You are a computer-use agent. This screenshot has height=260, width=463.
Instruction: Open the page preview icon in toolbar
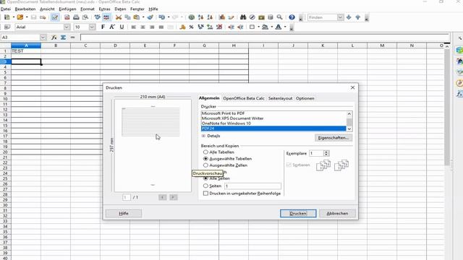click(85, 17)
